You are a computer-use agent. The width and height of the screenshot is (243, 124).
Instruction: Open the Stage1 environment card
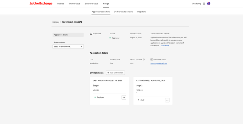pyautogui.click(x=110, y=91)
